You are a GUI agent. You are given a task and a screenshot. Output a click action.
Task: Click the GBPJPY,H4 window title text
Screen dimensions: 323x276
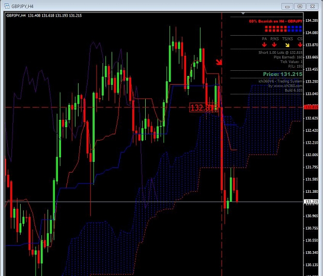point(22,6)
